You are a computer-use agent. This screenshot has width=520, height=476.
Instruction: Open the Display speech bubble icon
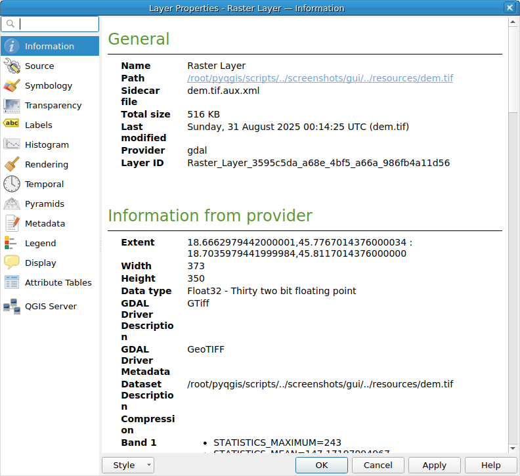[x=12, y=263]
